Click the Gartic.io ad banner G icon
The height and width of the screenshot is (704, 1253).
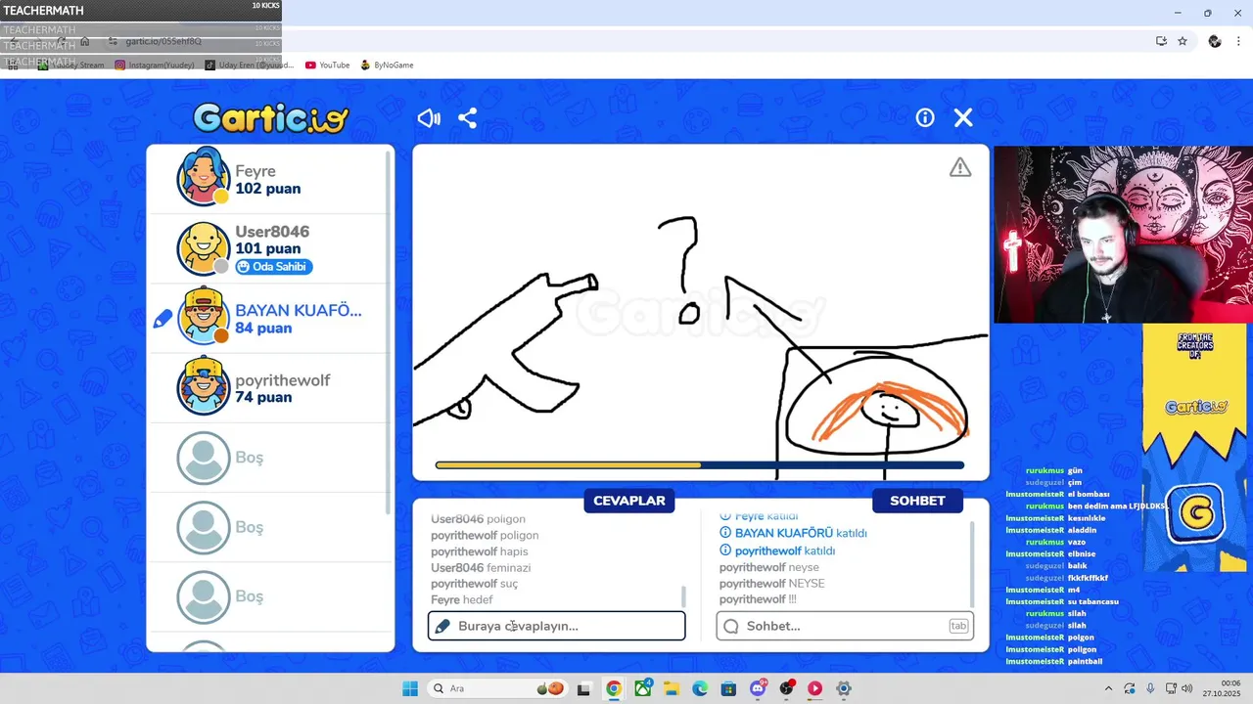1195,512
